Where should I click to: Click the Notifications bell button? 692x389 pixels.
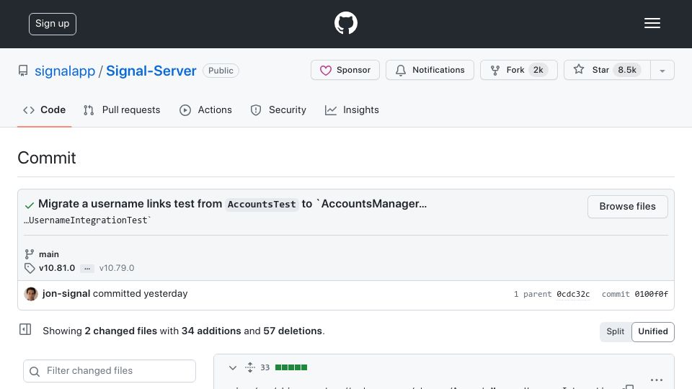[430, 70]
